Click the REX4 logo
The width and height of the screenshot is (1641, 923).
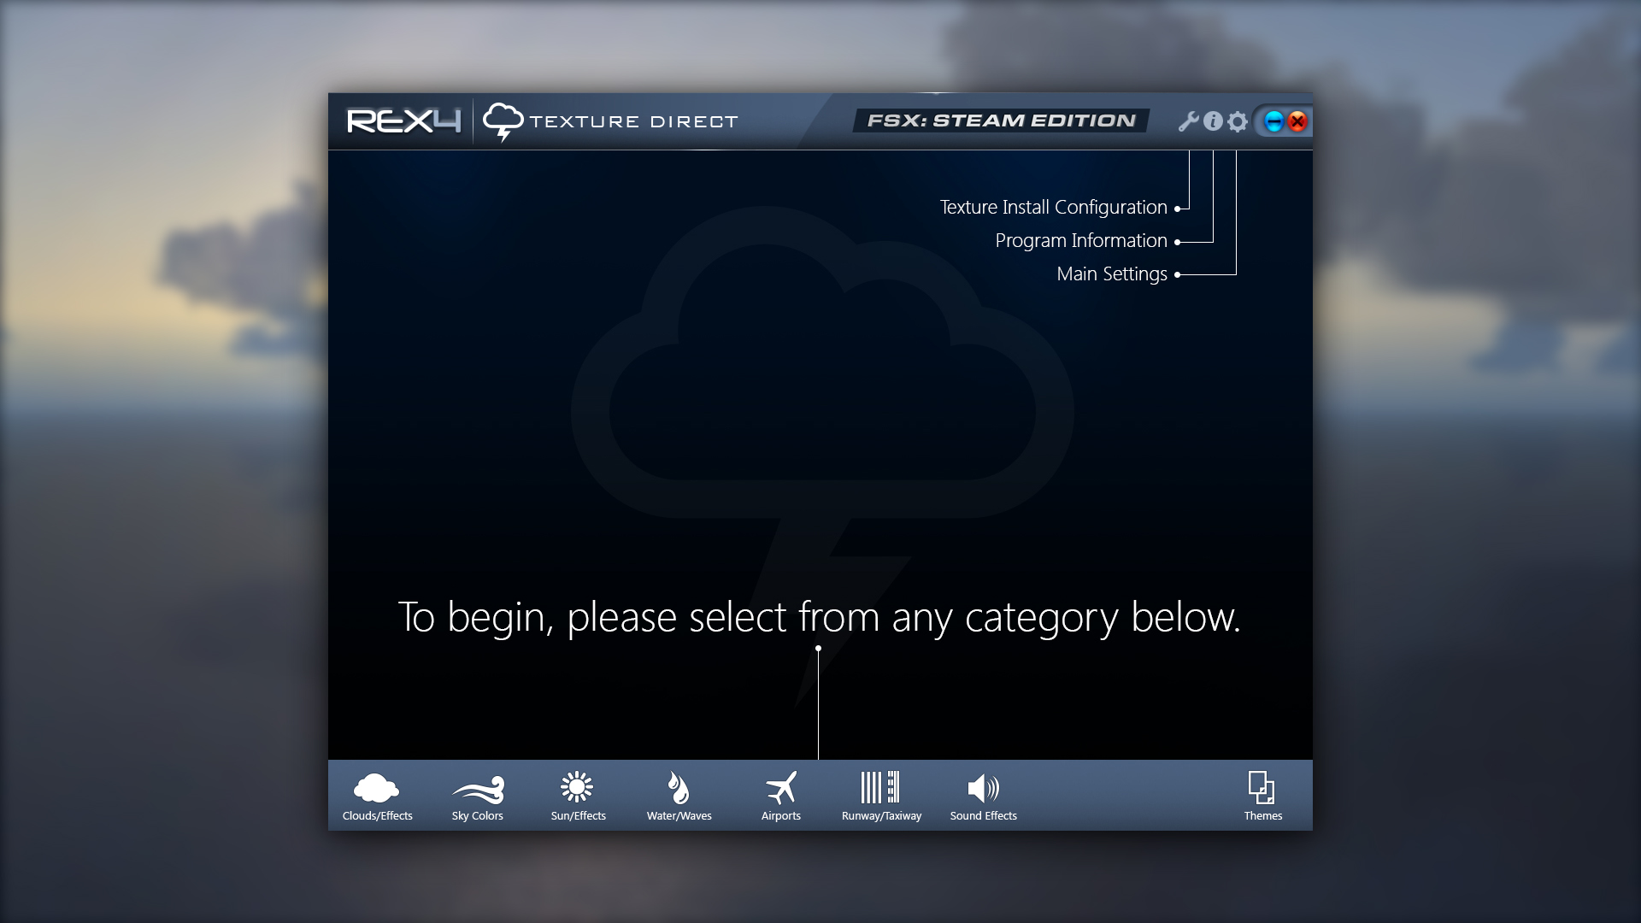tap(403, 120)
